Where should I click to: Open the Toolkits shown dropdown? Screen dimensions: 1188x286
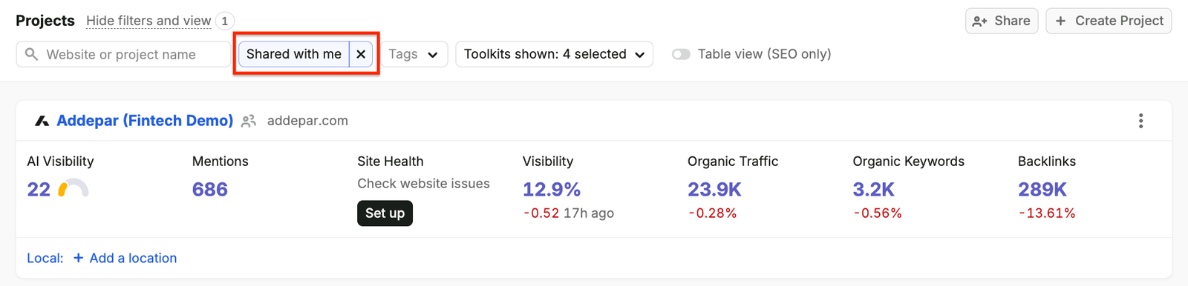(554, 54)
